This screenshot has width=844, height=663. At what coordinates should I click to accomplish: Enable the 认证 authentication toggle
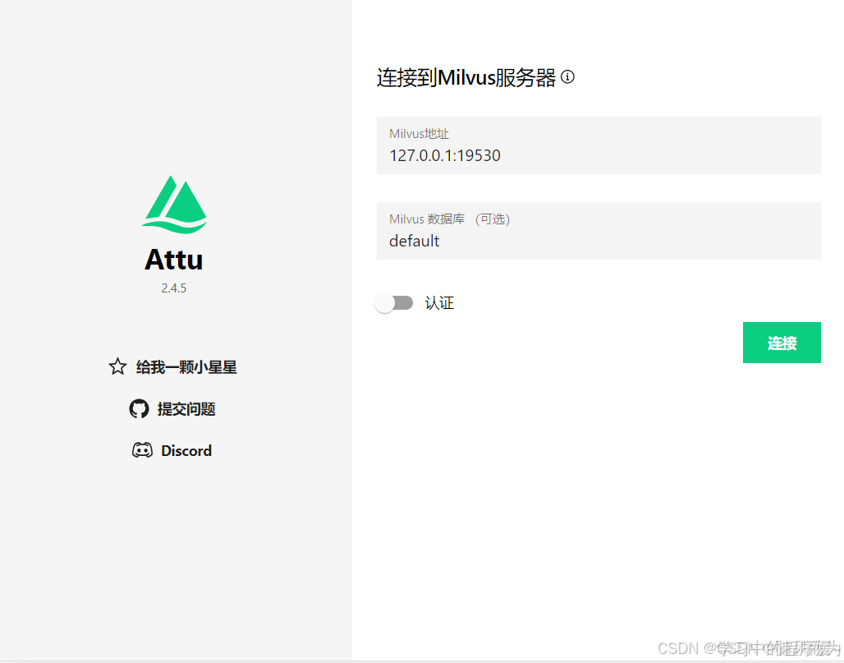(394, 302)
